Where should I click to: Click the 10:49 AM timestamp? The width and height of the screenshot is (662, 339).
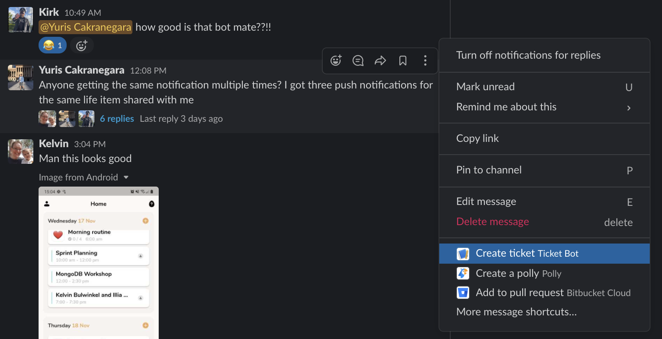[x=83, y=13]
